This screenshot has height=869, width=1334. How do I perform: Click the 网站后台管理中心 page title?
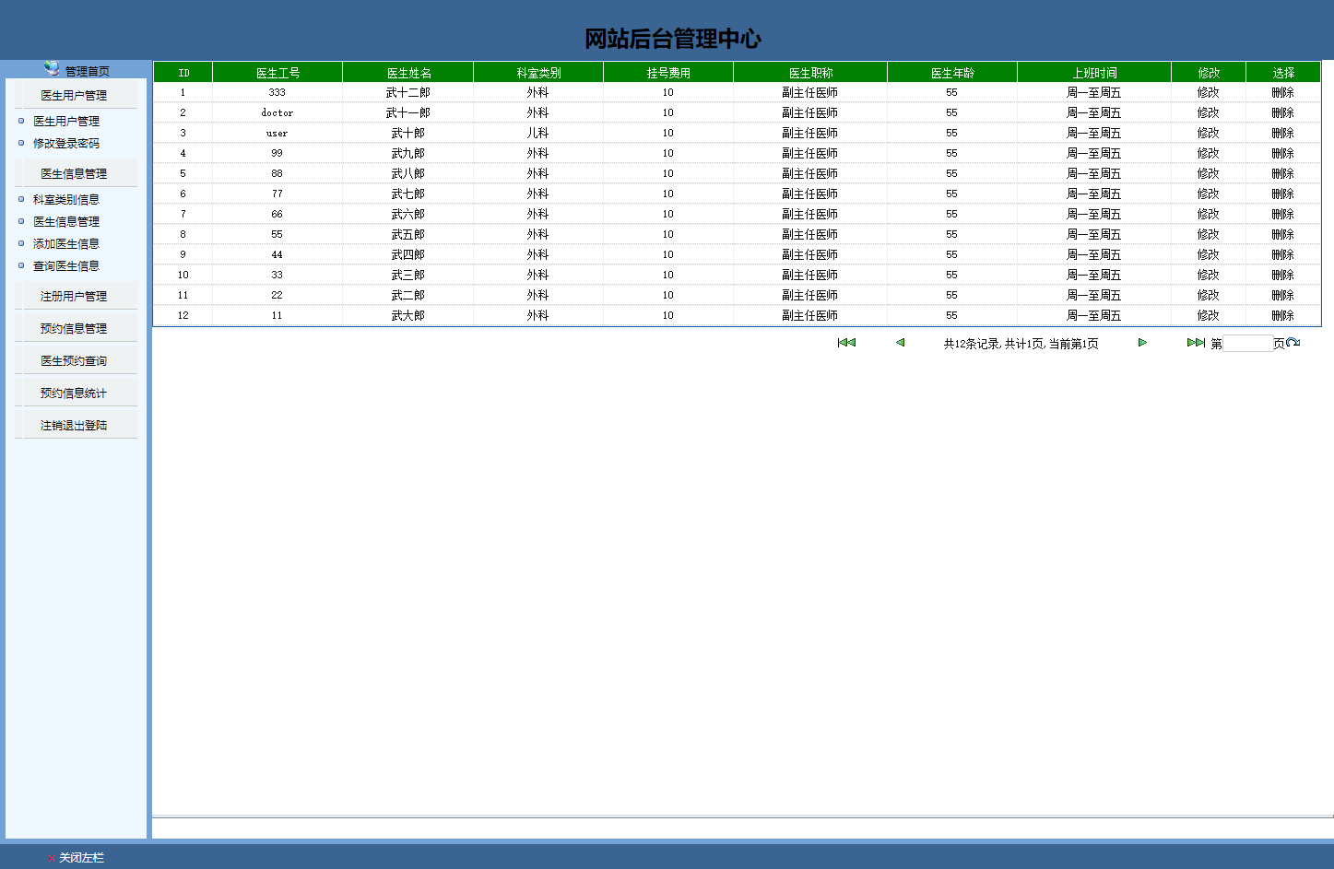pyautogui.click(x=673, y=39)
